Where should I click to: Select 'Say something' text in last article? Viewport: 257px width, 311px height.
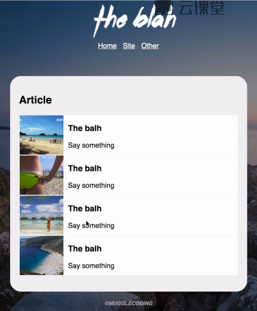tap(91, 266)
